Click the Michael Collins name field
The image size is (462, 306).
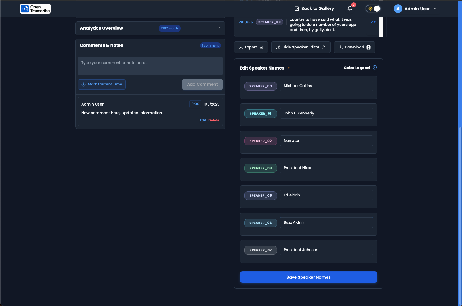pos(326,86)
